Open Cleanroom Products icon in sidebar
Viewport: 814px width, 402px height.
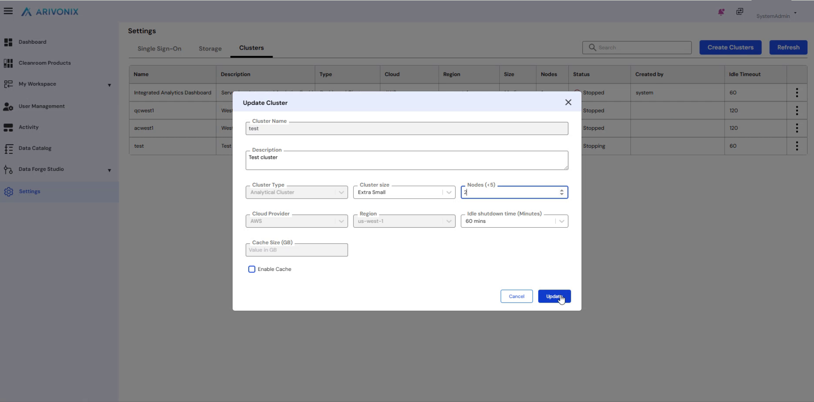pyautogui.click(x=8, y=63)
